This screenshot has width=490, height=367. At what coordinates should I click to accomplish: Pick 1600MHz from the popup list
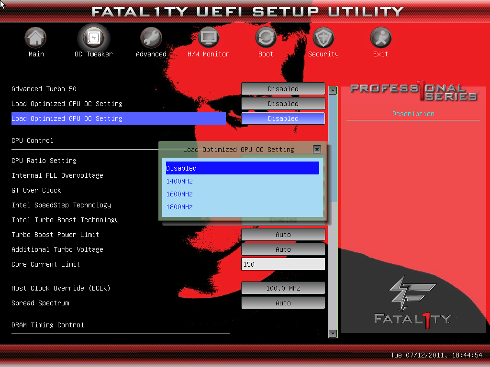[180, 194]
